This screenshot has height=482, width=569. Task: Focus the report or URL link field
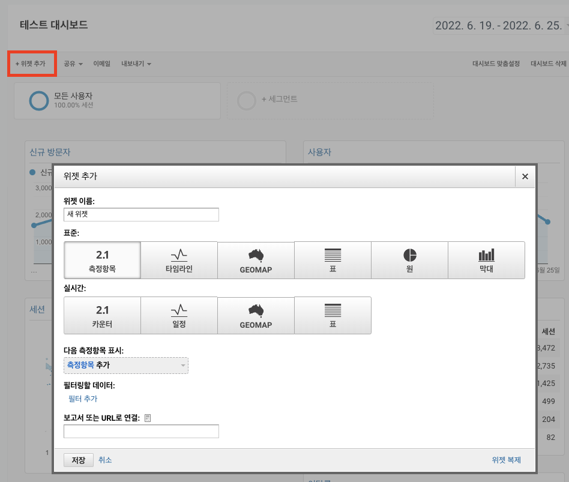click(141, 431)
